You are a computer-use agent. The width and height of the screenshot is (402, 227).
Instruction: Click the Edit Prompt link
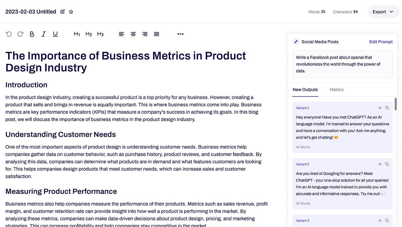click(381, 42)
